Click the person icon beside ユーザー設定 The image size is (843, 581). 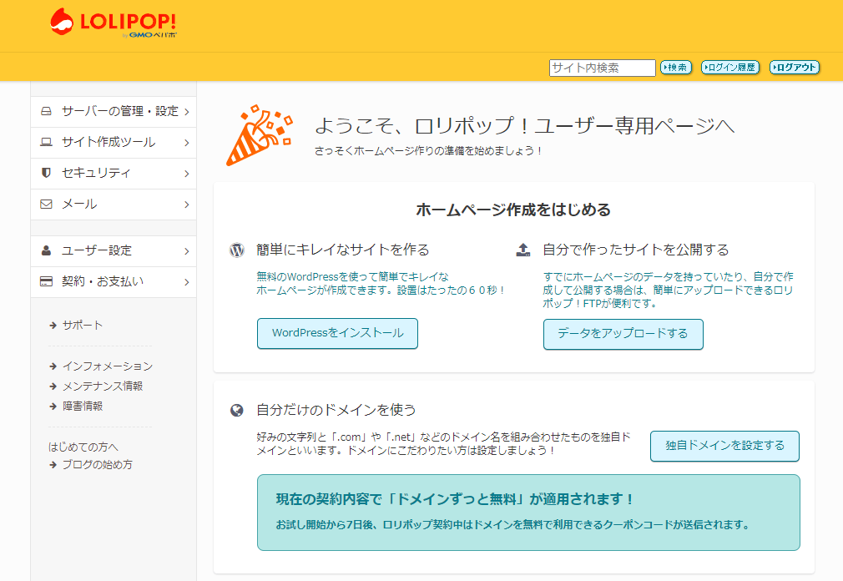click(46, 250)
